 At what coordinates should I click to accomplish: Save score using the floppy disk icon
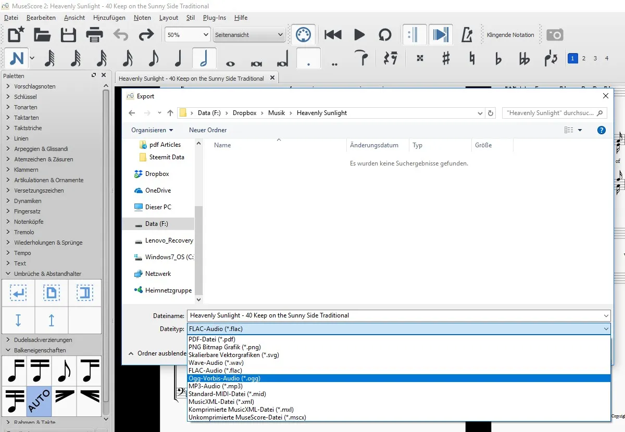68,35
